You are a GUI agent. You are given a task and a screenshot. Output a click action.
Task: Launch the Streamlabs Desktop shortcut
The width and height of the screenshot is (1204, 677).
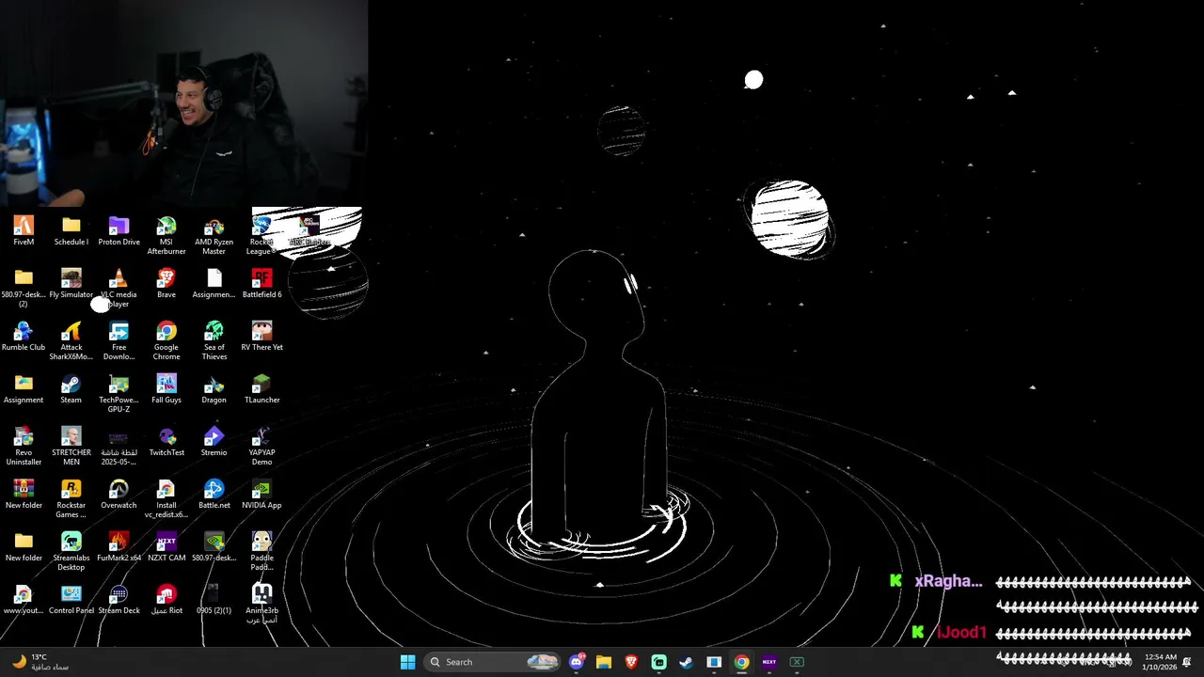(x=71, y=552)
